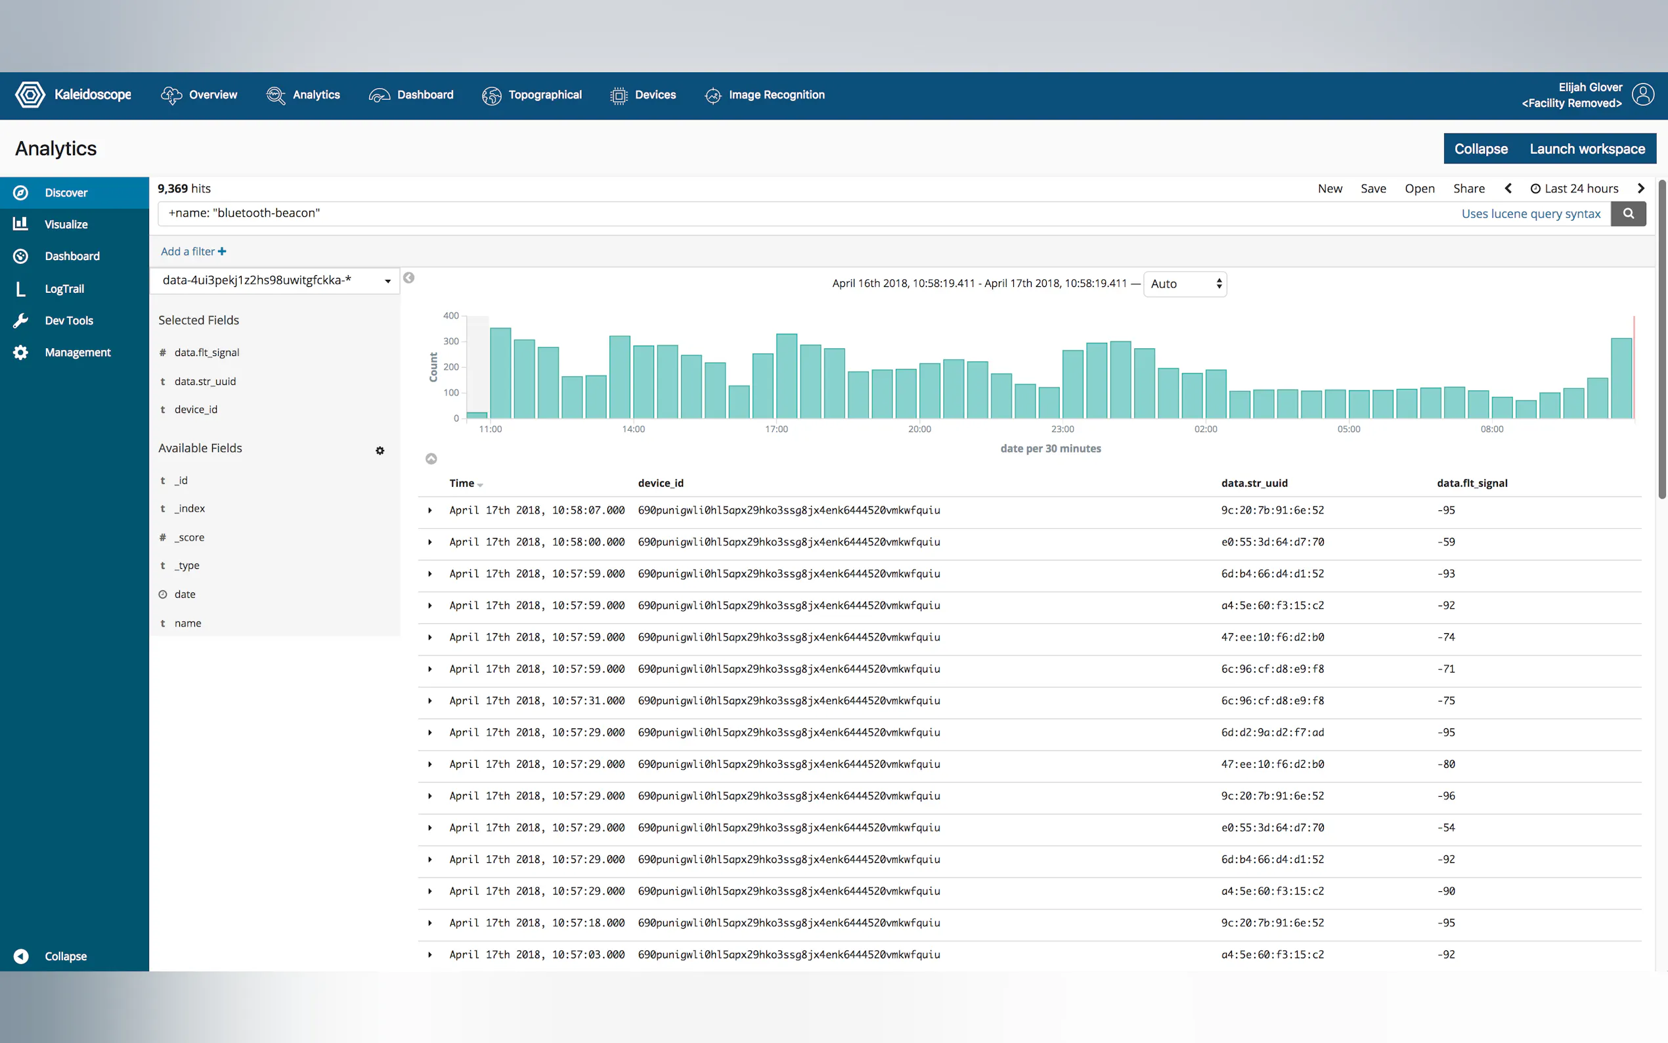Viewport: 1668px width, 1043px height.
Task: Open the Auto interval dropdown
Action: click(1185, 284)
